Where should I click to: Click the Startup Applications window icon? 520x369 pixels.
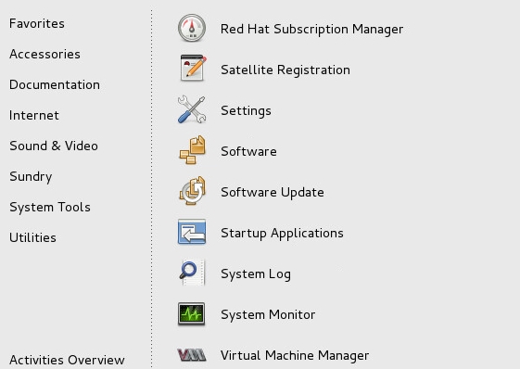click(x=192, y=232)
